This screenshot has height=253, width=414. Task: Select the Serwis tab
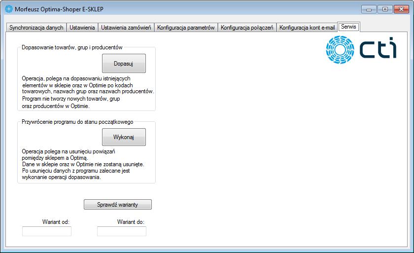(x=348, y=27)
